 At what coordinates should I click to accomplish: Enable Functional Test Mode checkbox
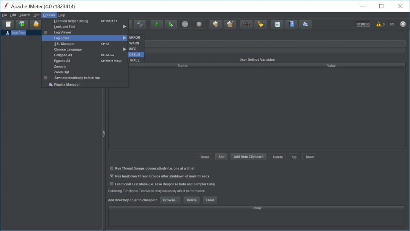[112, 184]
